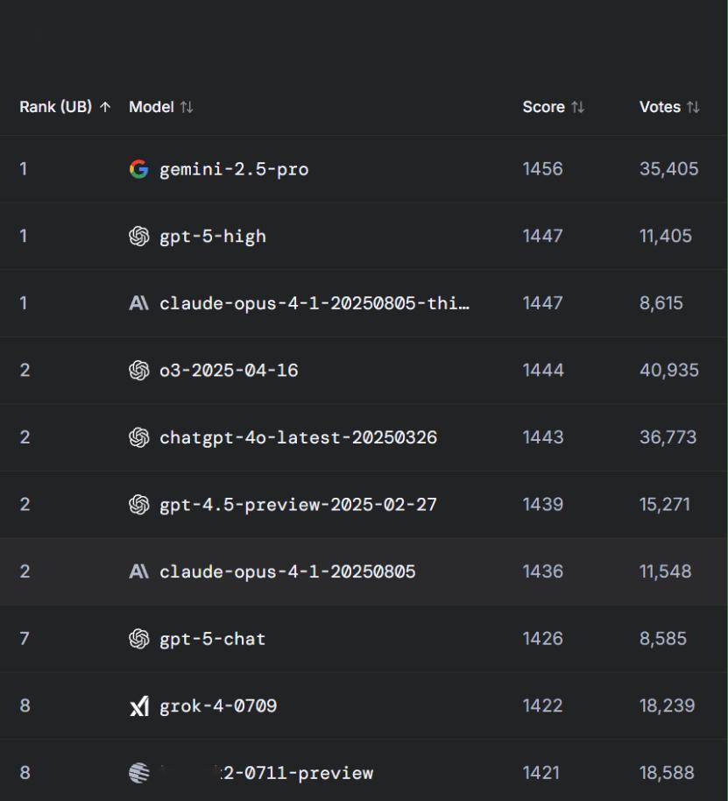Open the gemini-2.5-pro model link
The height and width of the screenshot is (801, 728).
pos(234,169)
